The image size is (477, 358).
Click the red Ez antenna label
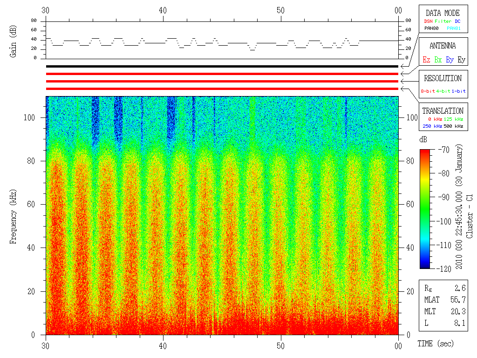click(x=426, y=60)
